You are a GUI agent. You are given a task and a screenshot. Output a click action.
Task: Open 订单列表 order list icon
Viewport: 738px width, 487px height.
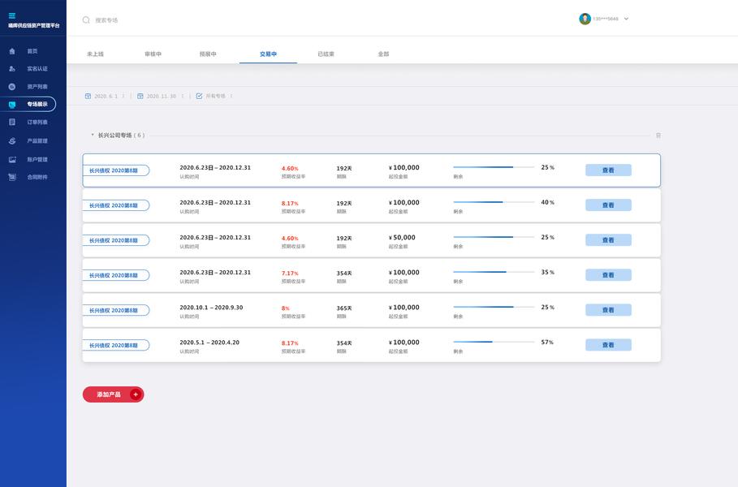tap(12, 122)
